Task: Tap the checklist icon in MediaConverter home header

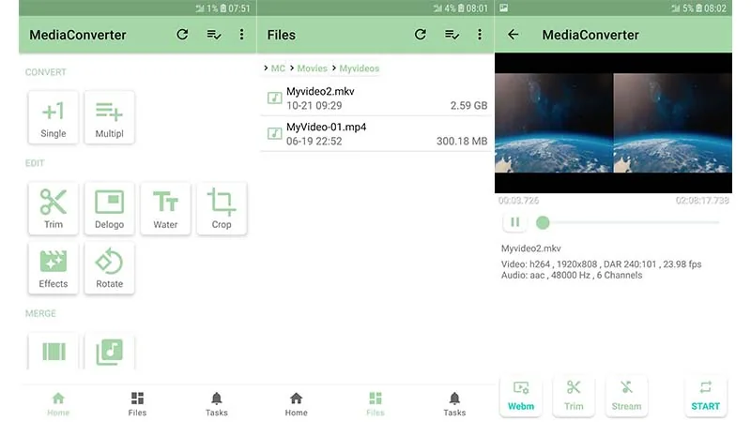Action: 214,35
